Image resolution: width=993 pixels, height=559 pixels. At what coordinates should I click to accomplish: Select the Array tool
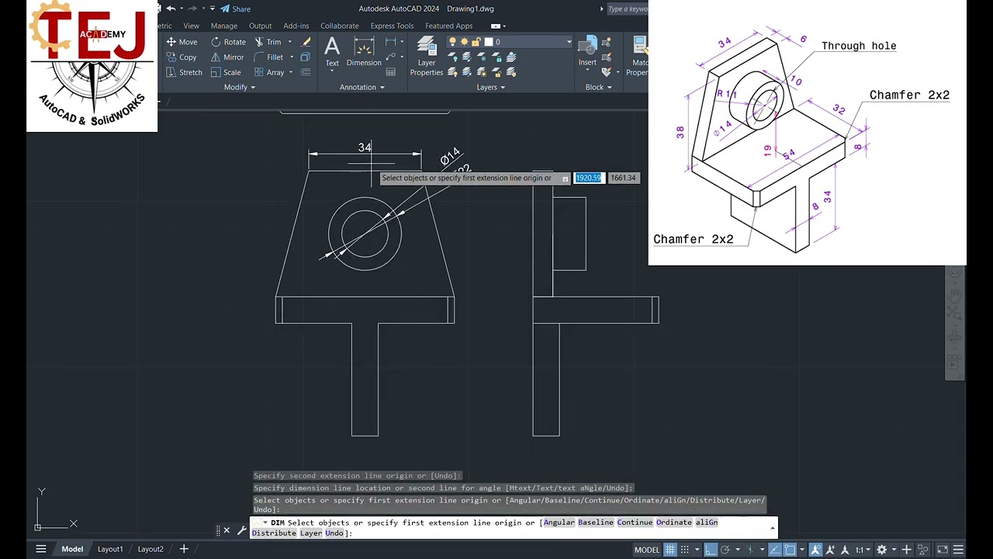pos(269,72)
